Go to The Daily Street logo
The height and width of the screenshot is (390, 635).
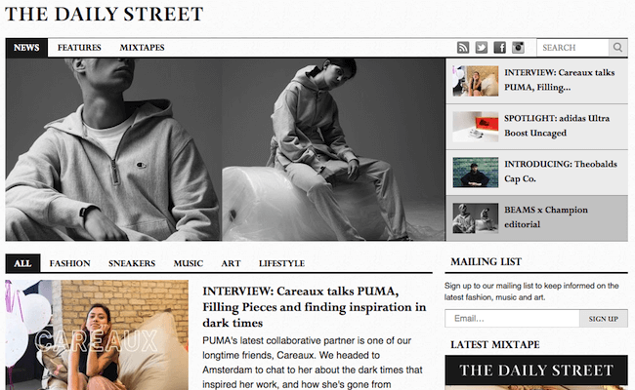[x=105, y=14]
